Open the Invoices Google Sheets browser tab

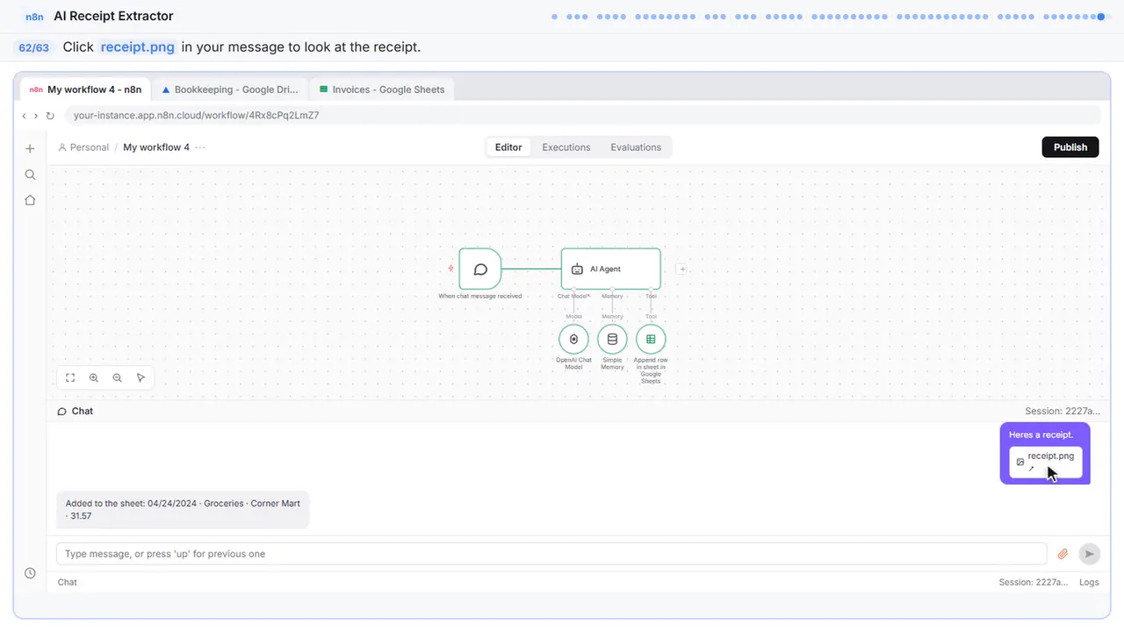[382, 90]
